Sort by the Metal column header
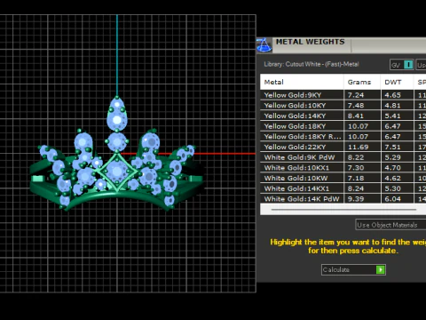Screen dimensions: 426x320 [302, 82]
